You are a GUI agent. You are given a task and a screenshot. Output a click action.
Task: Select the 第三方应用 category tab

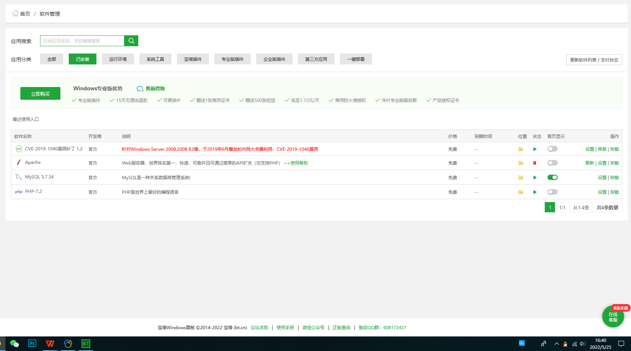pyautogui.click(x=316, y=59)
